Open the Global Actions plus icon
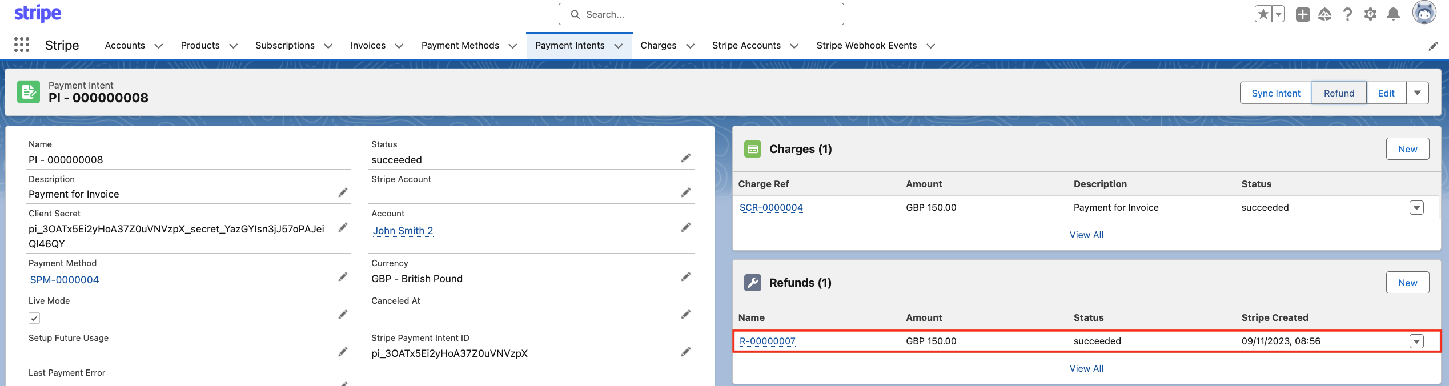The image size is (1449, 386). tap(1303, 14)
